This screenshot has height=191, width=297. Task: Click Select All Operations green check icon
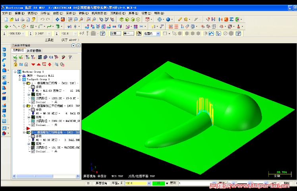click(15, 57)
